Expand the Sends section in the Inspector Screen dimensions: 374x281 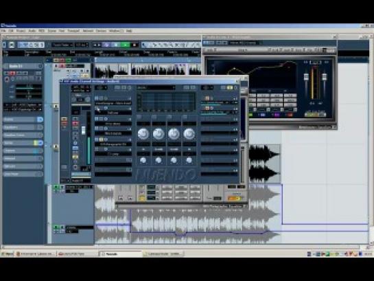tap(23, 143)
